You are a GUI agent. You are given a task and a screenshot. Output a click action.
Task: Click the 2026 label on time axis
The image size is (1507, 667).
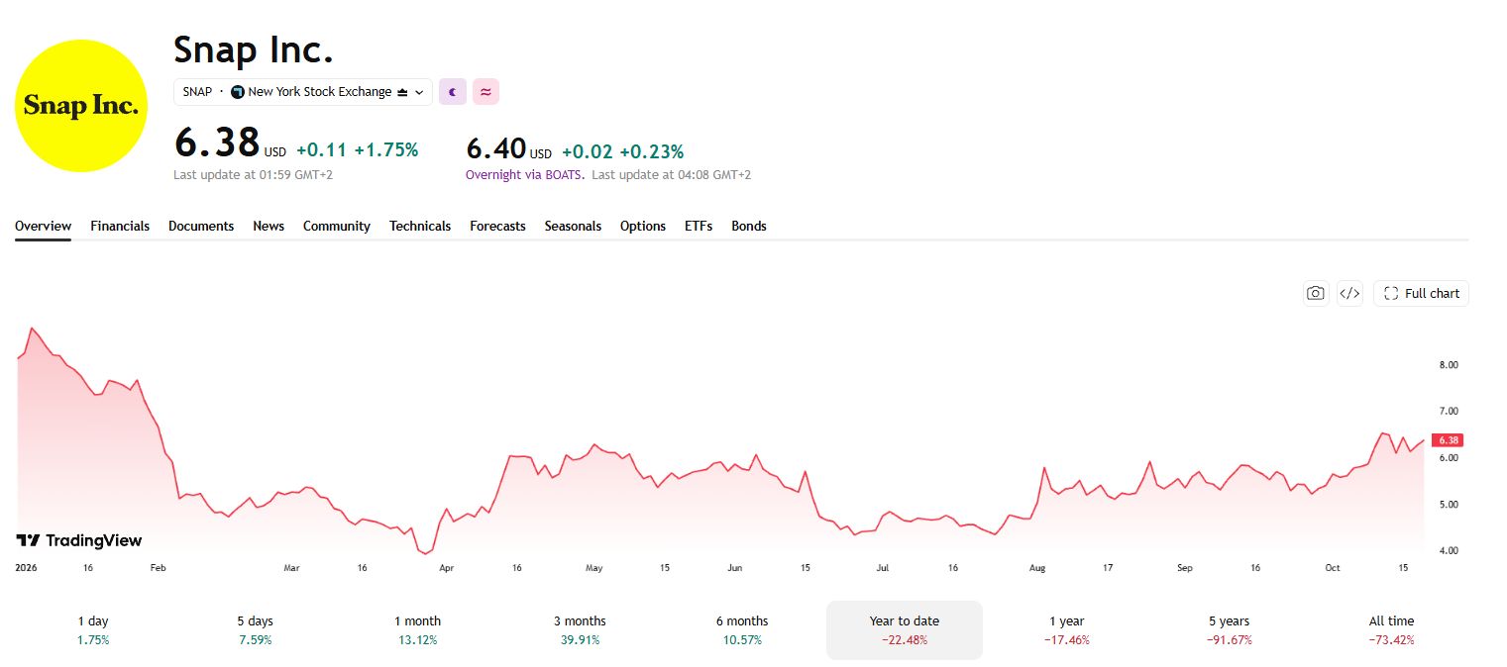25,568
